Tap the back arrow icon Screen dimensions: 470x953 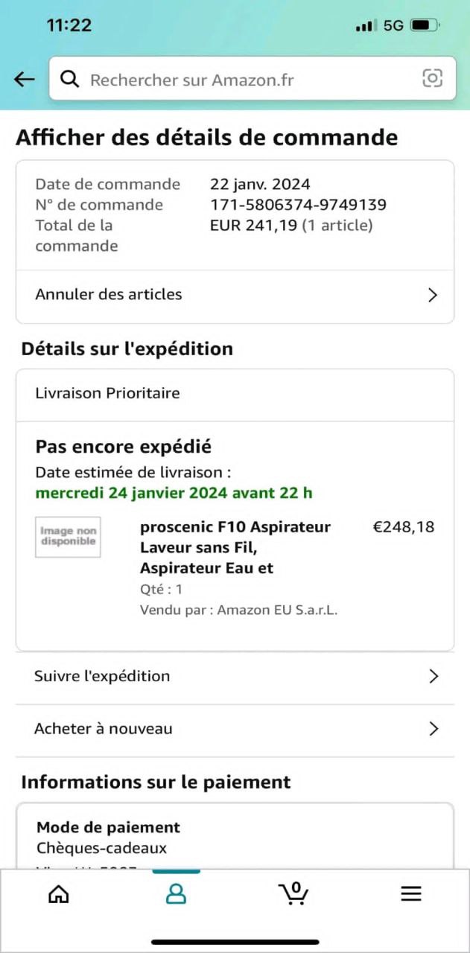coord(25,79)
